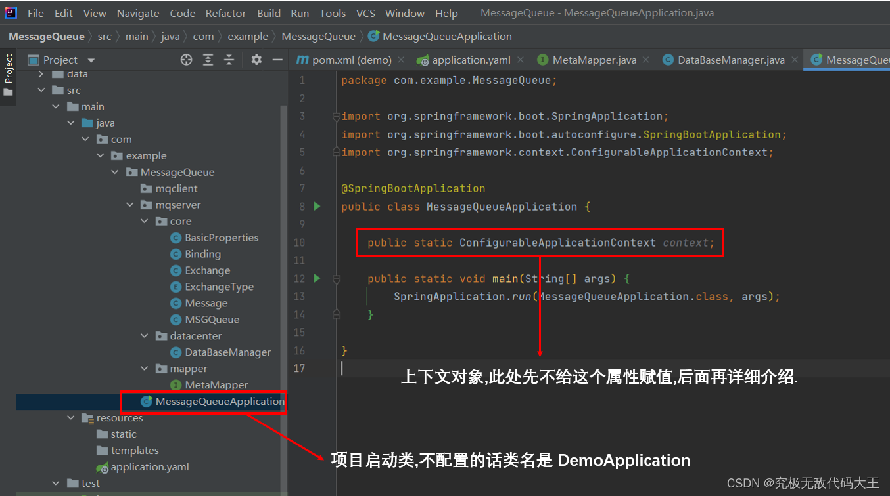The width and height of the screenshot is (890, 496).
Task: Fold the main method on line 12
Action: tap(337, 279)
